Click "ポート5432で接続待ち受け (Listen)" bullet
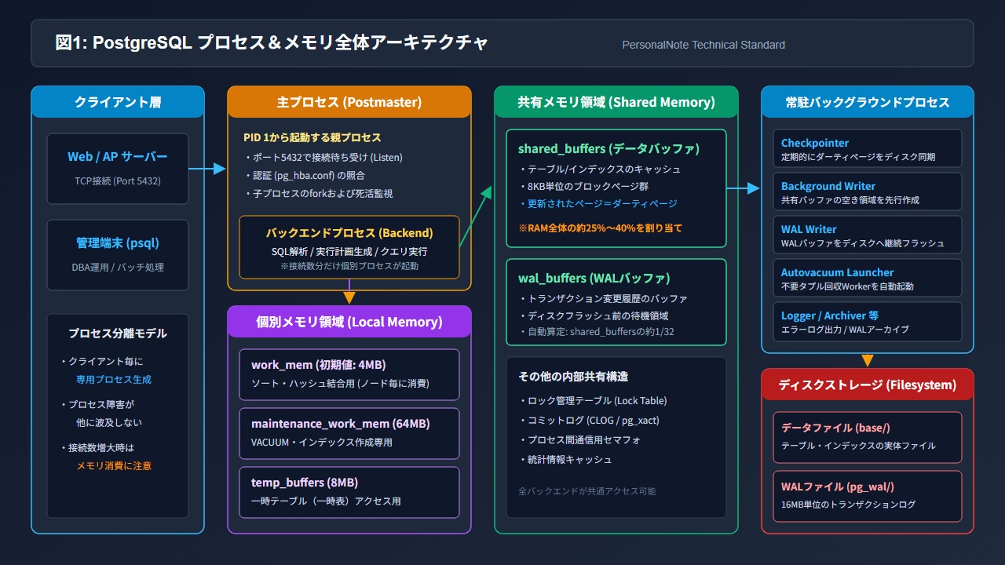The width and height of the screenshot is (1005, 565). coord(323,157)
